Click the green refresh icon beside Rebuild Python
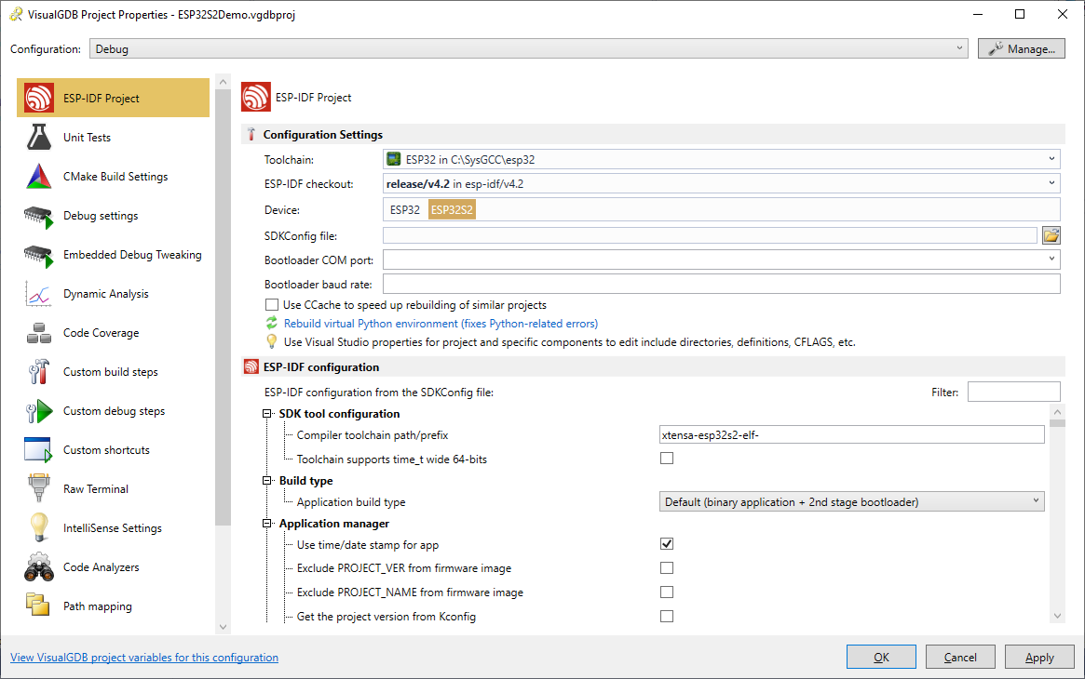Image resolution: width=1085 pixels, height=679 pixels. (272, 324)
